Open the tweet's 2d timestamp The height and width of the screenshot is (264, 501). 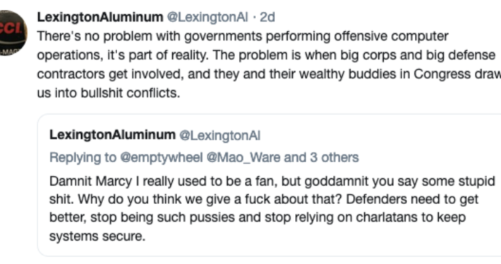(x=267, y=17)
